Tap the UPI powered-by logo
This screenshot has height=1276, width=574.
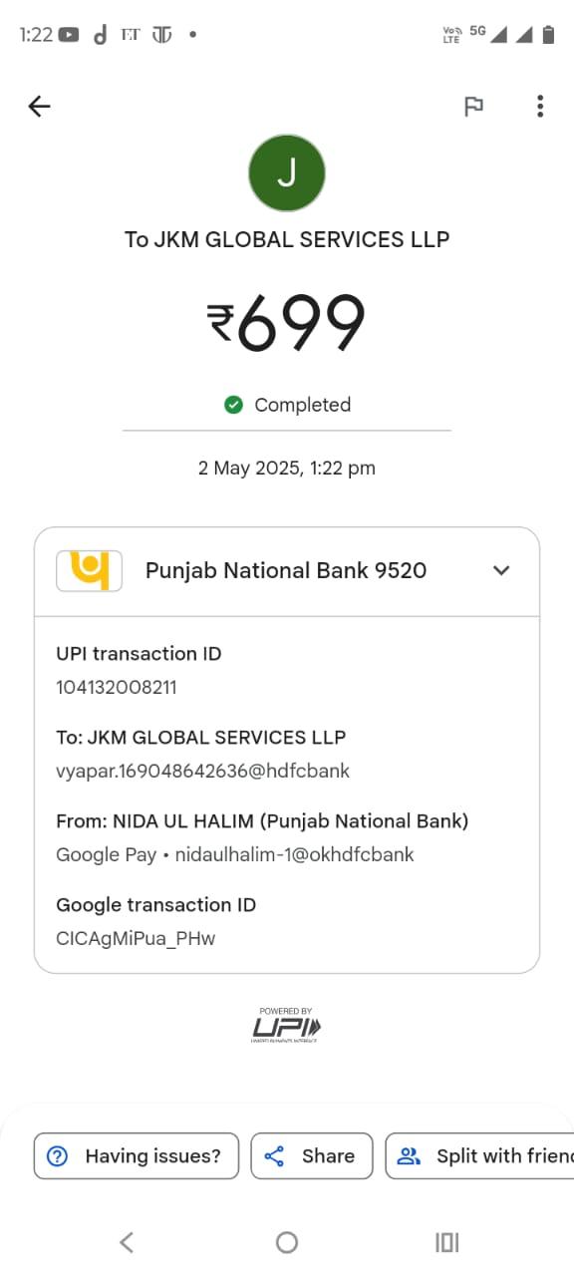[286, 1025]
